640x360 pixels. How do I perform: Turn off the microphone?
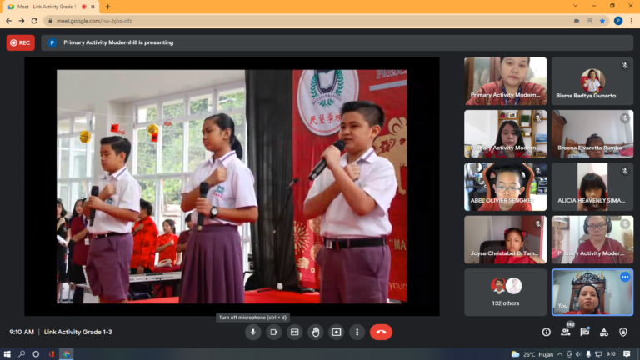click(x=253, y=332)
